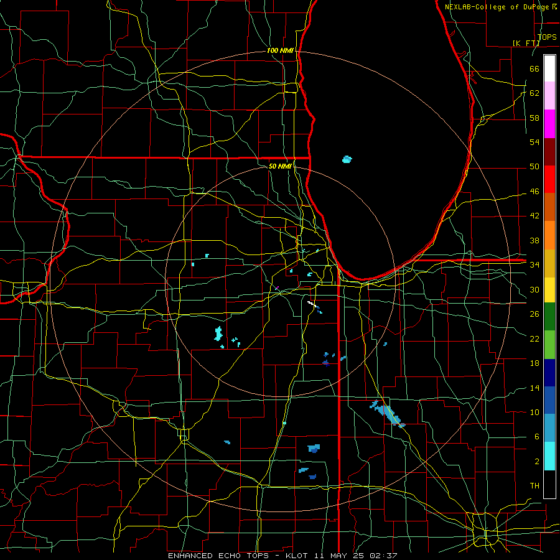Click the black TH threshold swatch
Viewport: 560px width, 560px height.
[x=549, y=484]
